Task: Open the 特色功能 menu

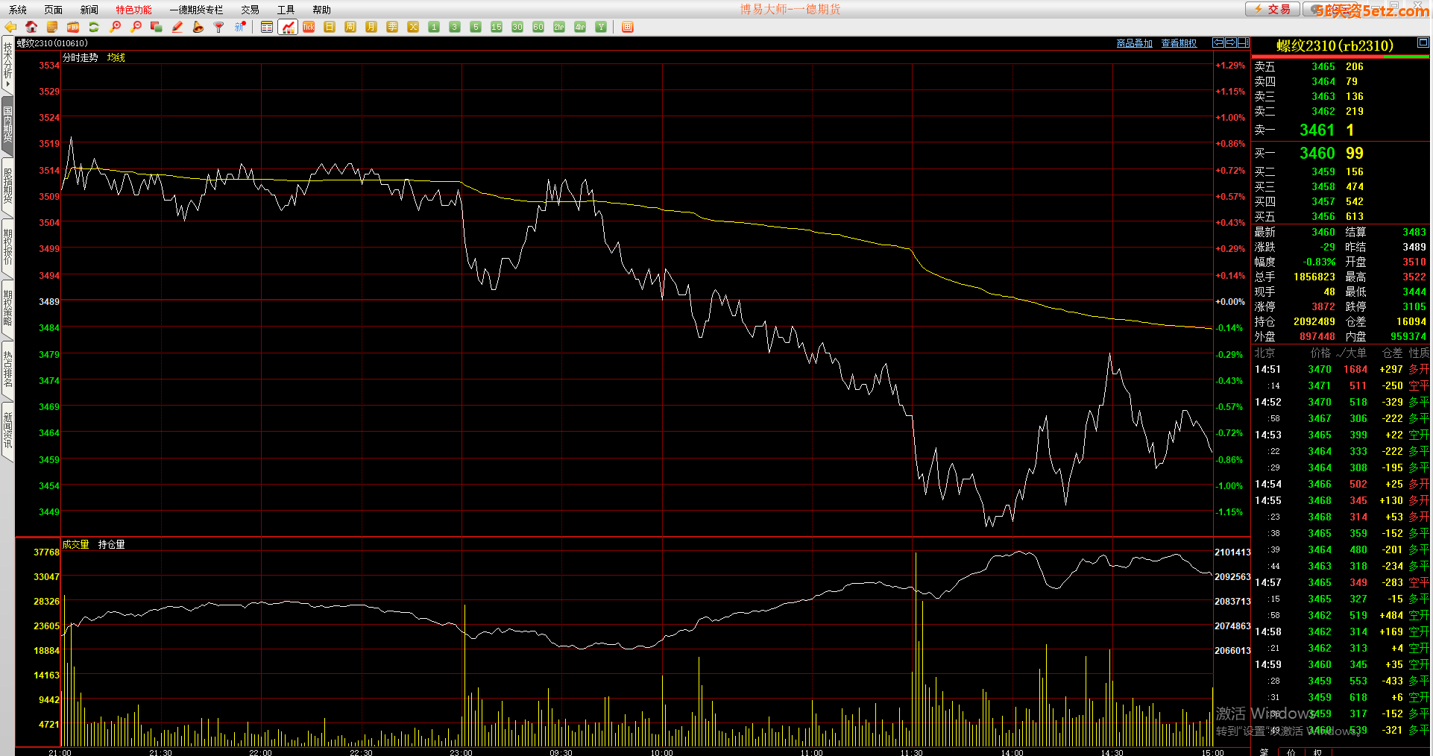Action: (x=133, y=10)
